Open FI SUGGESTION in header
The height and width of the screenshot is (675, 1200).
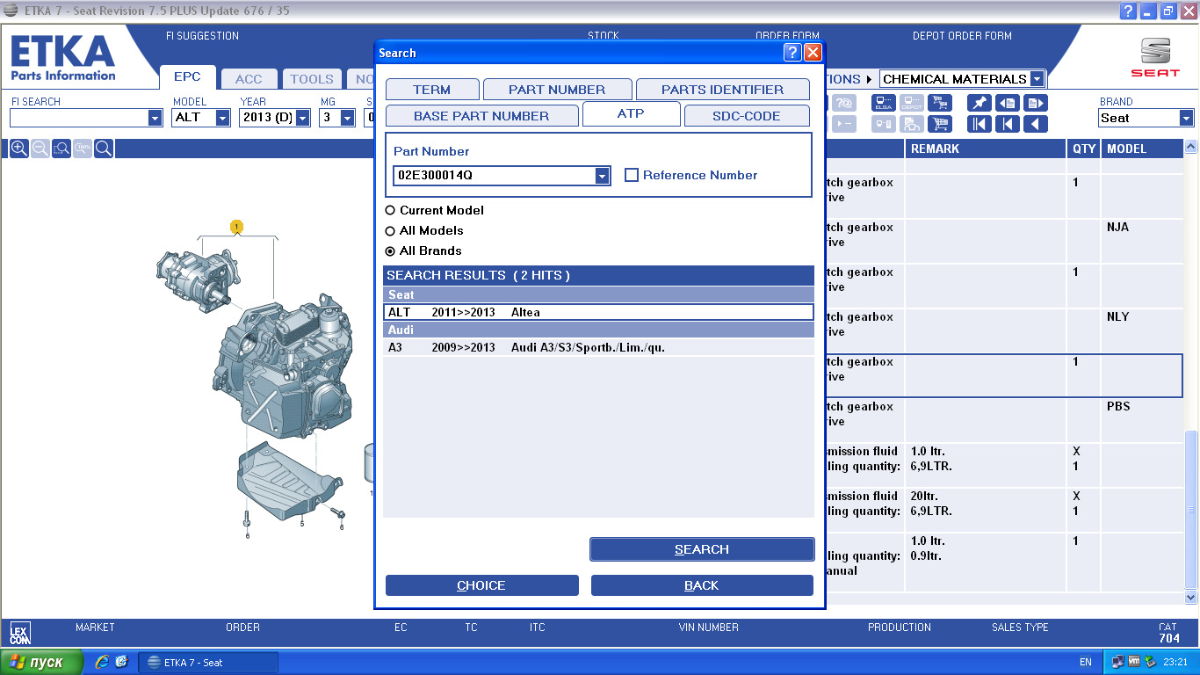(x=202, y=36)
